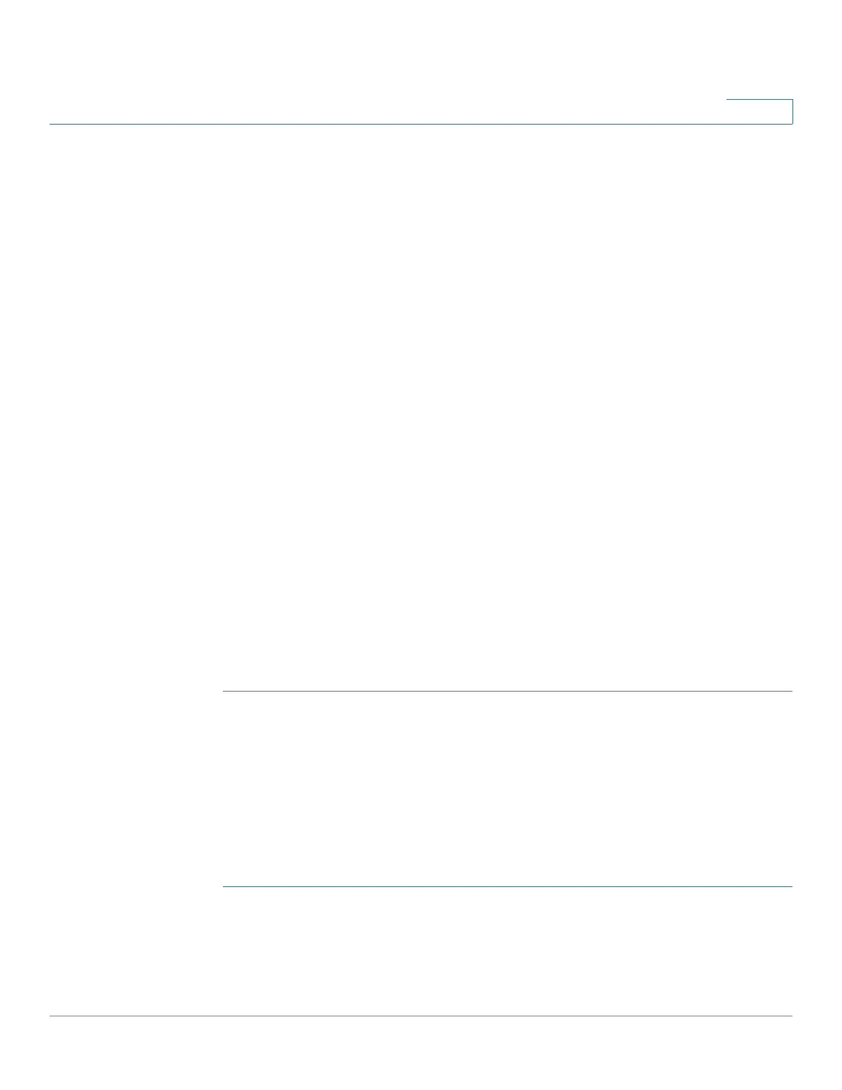The image size is (842, 1090).
Task: Select the upper gray divider above note section
Action: tap(508, 691)
